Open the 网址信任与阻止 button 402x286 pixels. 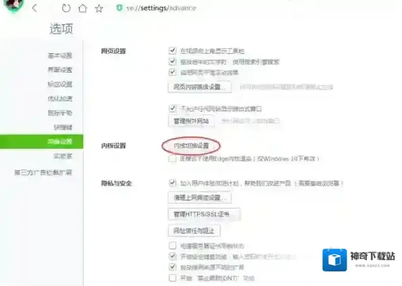click(193, 230)
